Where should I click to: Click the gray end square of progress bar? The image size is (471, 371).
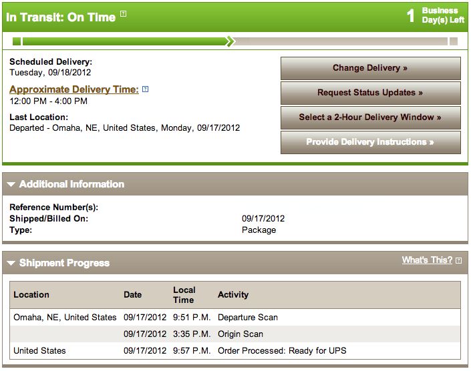click(454, 41)
